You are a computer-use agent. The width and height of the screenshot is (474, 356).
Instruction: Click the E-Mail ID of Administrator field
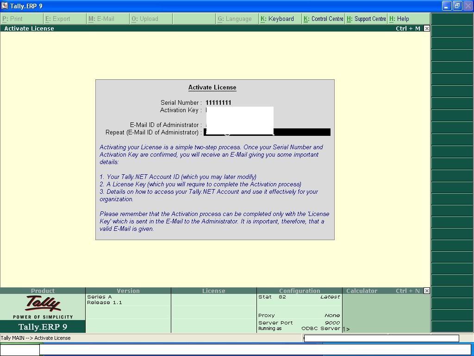click(239, 125)
